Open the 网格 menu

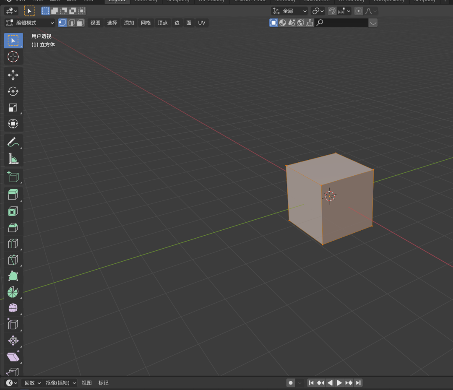(x=146, y=23)
